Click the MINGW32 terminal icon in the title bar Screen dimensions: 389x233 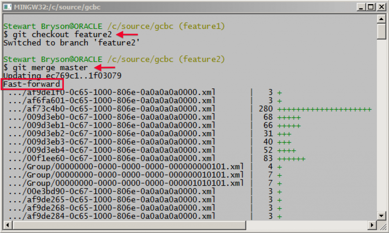click(7, 6)
